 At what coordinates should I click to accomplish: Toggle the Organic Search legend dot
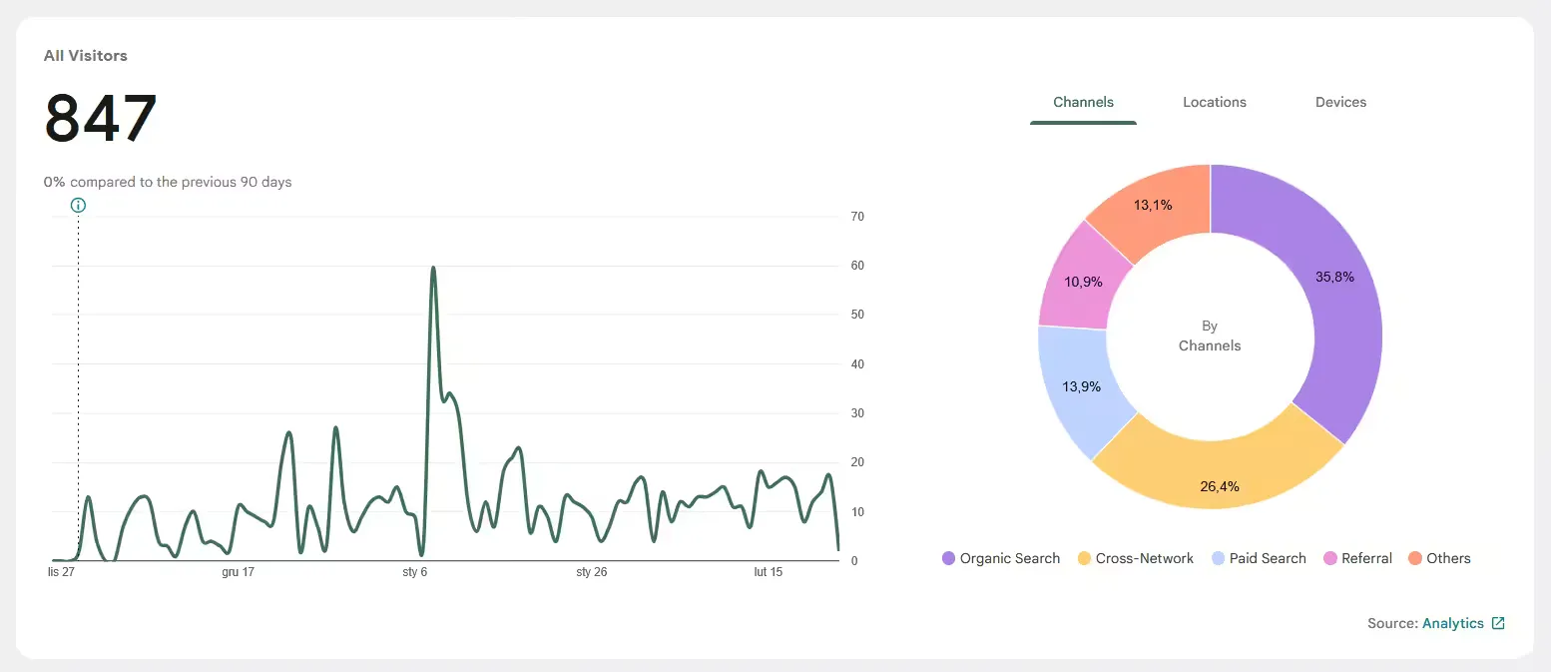pyautogui.click(x=948, y=558)
